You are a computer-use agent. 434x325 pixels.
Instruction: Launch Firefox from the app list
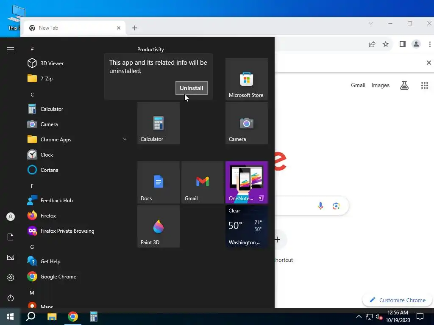pos(77,215)
